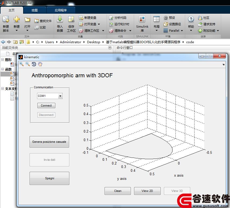Screen dimensions: 230x208
Task: Switch to the 应用程序 (Apps) tab
Action: point(61,10)
